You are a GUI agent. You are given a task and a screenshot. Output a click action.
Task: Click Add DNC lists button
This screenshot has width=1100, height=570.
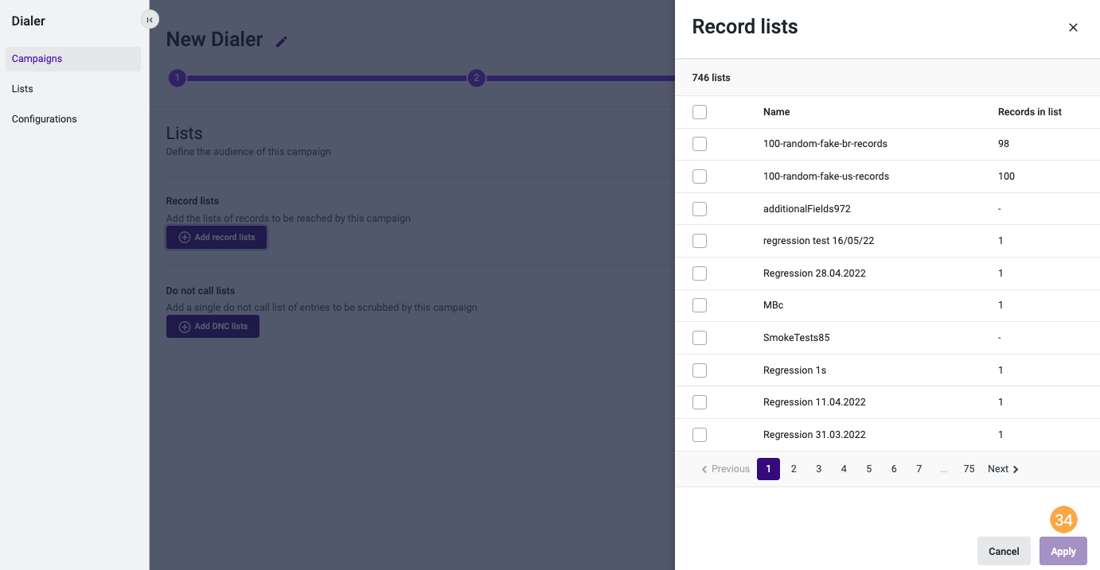pos(213,326)
